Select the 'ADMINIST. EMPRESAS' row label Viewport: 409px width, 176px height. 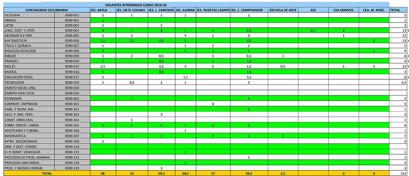(x=29, y=104)
